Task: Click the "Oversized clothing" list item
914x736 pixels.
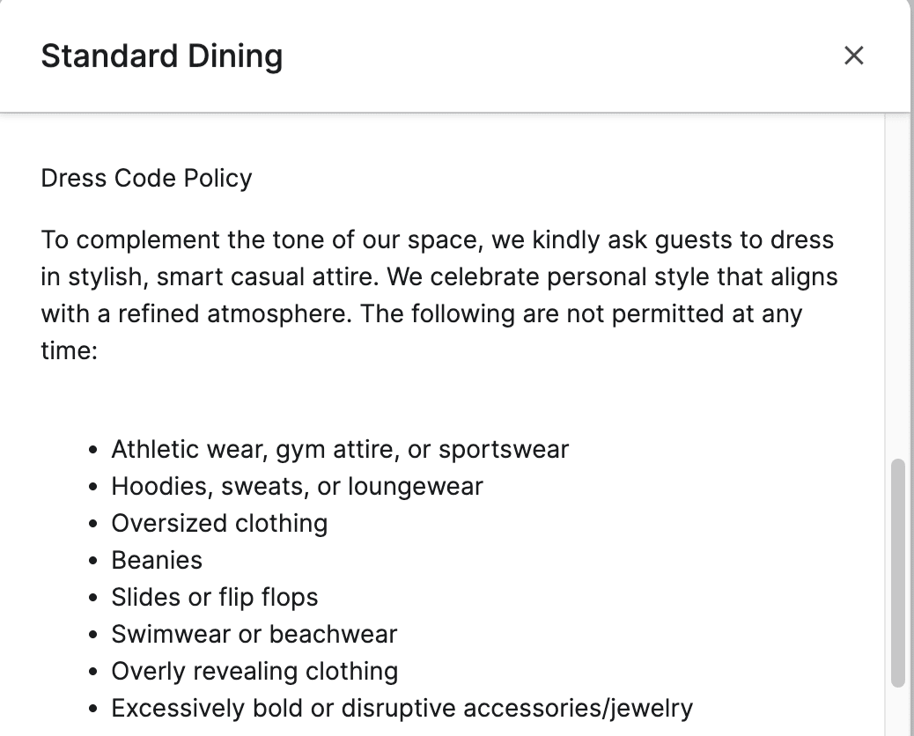Action: 219,523
